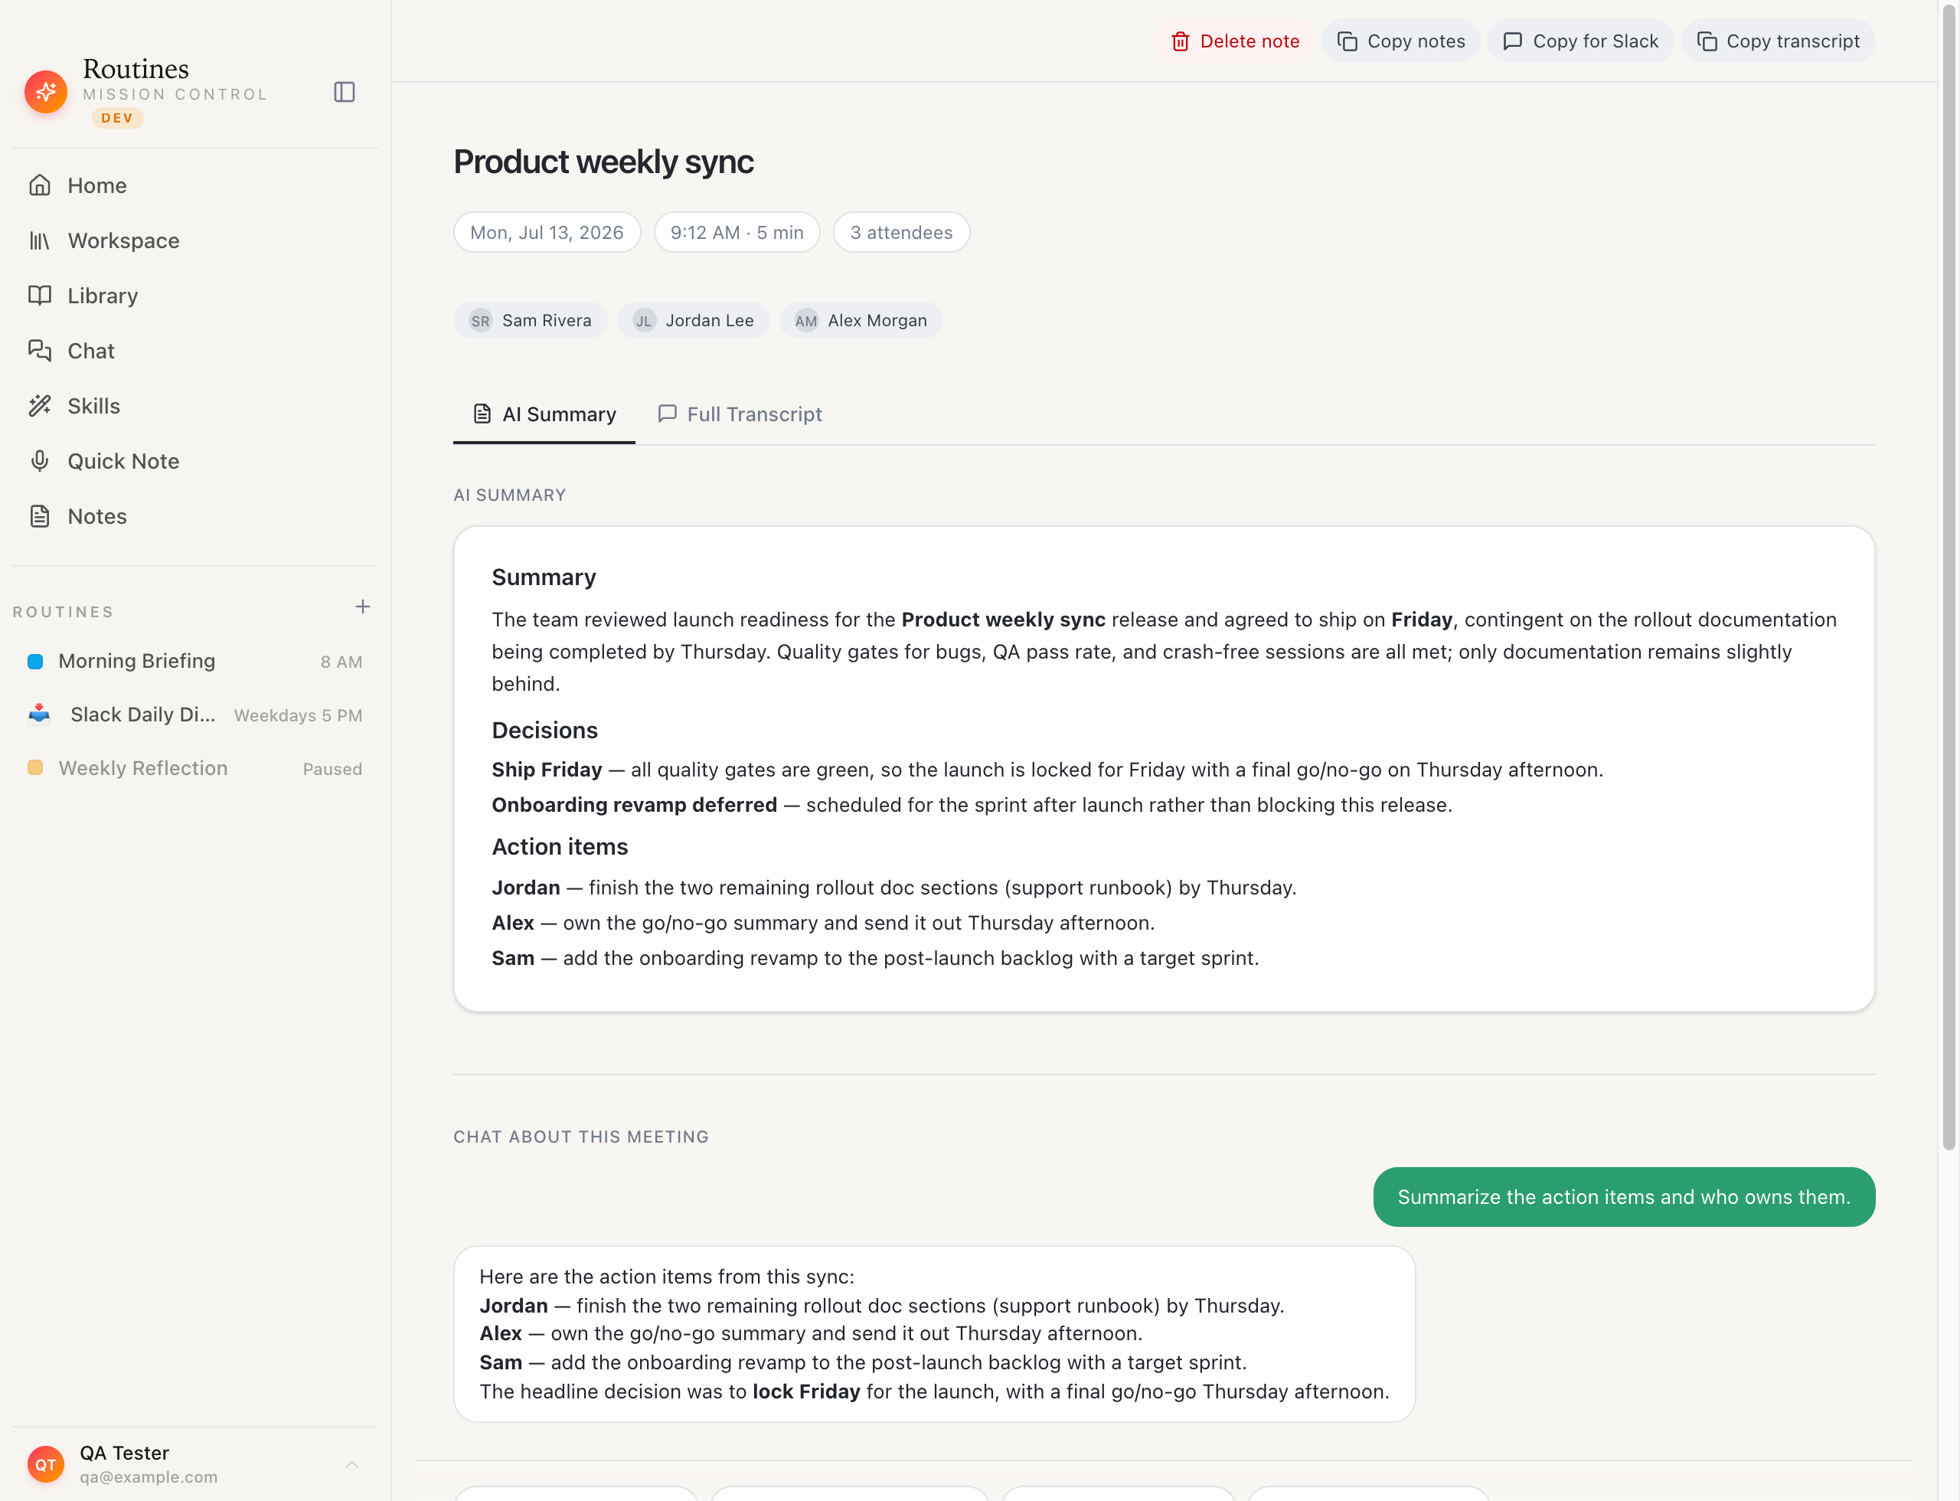The width and height of the screenshot is (1960, 1501).
Task: Click the Notes document icon
Action: click(x=39, y=516)
